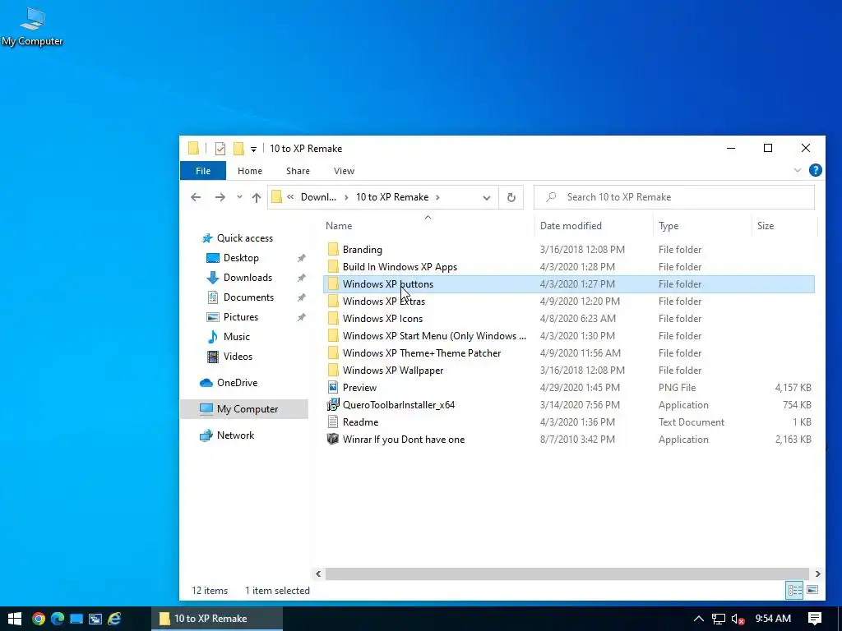
Task: Open the Windows Start button
Action: tap(15, 619)
